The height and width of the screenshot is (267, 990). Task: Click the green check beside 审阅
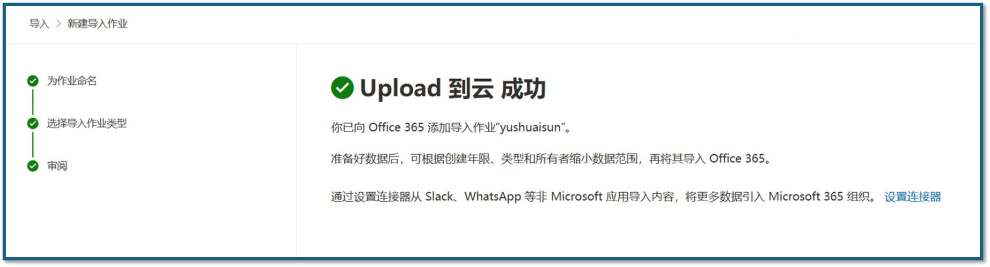click(x=33, y=166)
